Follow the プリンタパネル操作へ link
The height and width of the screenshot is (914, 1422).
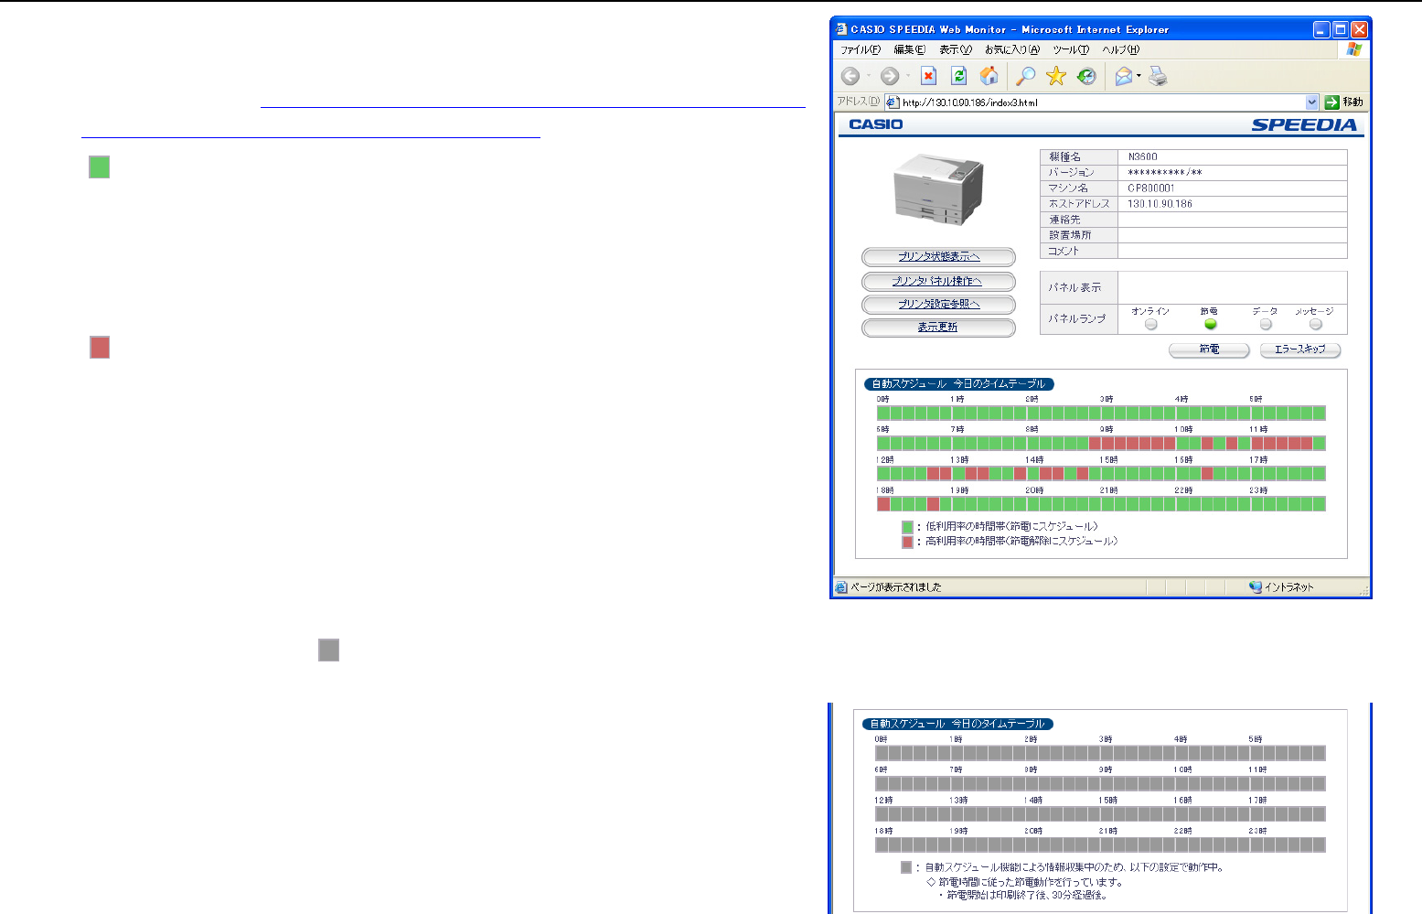[938, 281]
